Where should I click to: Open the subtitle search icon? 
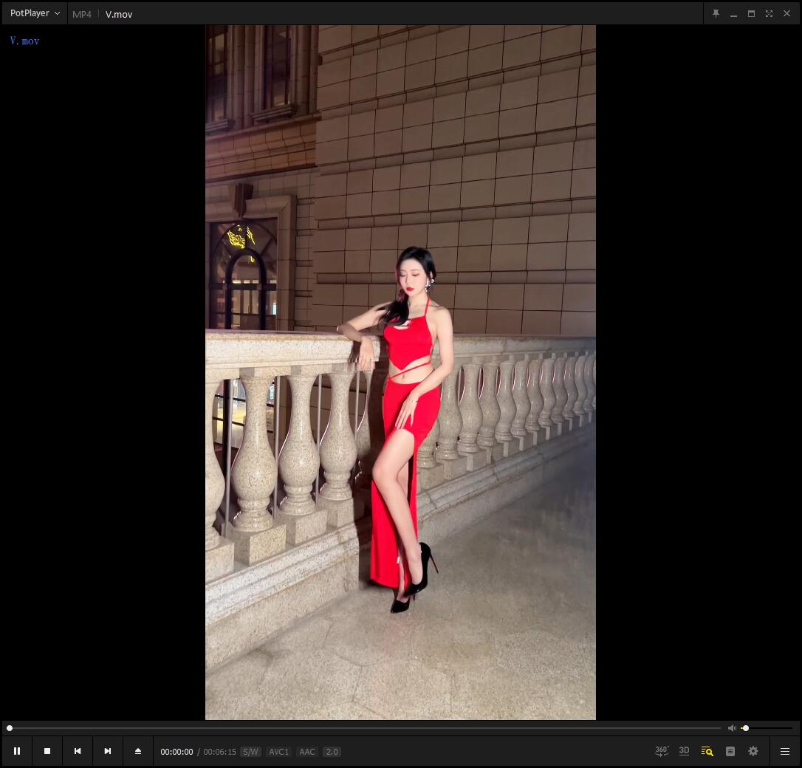click(707, 751)
